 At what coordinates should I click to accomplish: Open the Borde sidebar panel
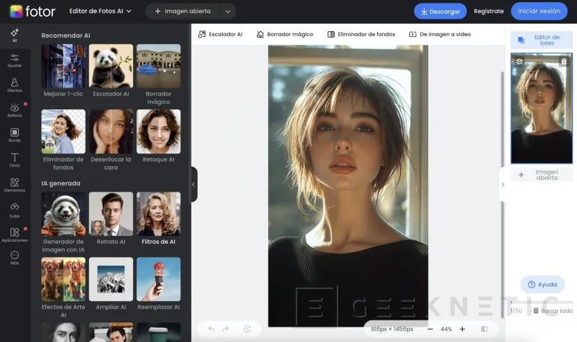(x=15, y=135)
